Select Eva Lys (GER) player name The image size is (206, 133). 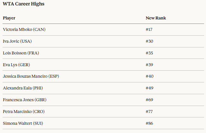click(x=16, y=65)
